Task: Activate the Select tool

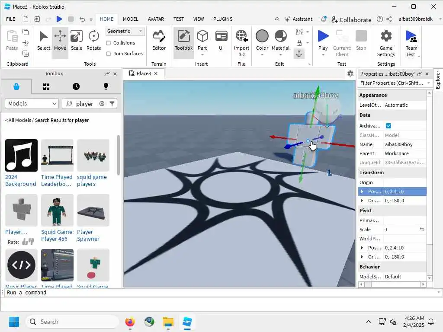Action: [x=44, y=41]
